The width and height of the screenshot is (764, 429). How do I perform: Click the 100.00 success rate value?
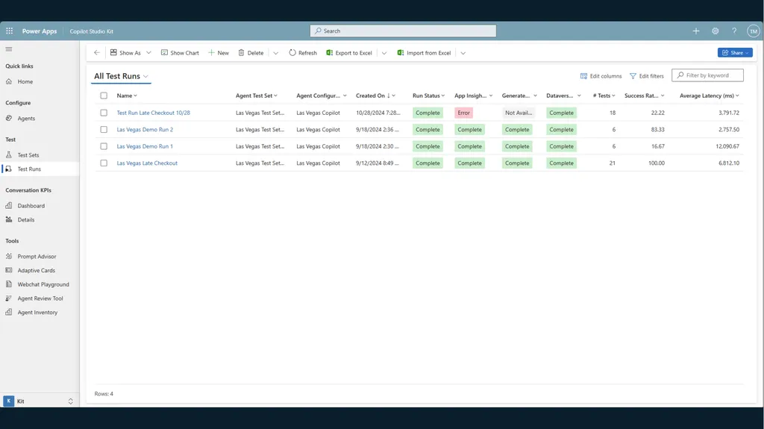coord(656,163)
